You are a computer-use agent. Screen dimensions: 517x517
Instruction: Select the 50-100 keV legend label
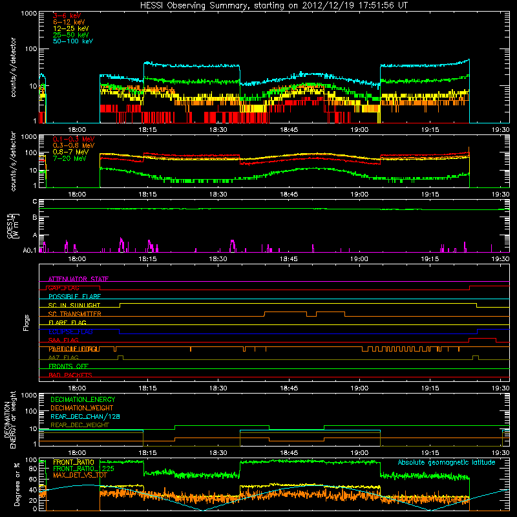[x=72, y=41]
